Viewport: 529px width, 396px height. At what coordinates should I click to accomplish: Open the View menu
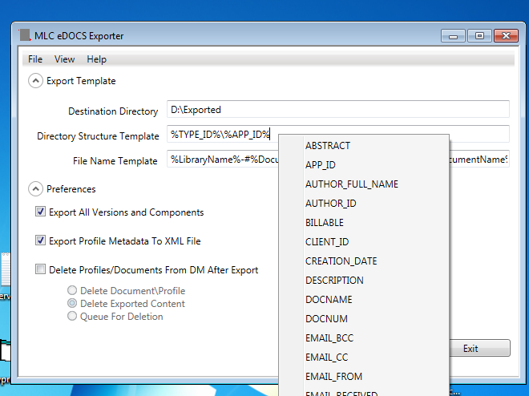click(64, 59)
